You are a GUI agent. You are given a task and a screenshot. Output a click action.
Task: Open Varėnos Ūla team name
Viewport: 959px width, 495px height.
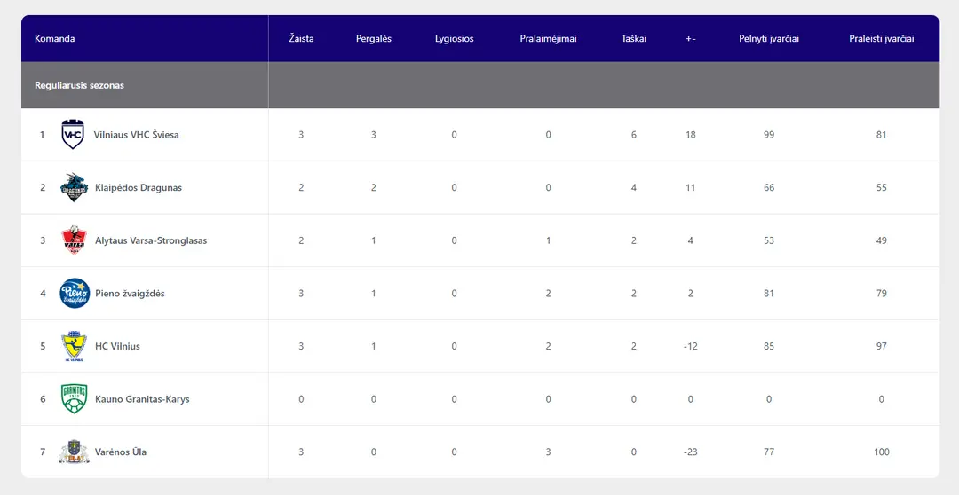(121, 452)
